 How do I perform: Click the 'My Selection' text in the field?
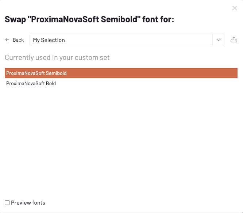[x=49, y=40]
